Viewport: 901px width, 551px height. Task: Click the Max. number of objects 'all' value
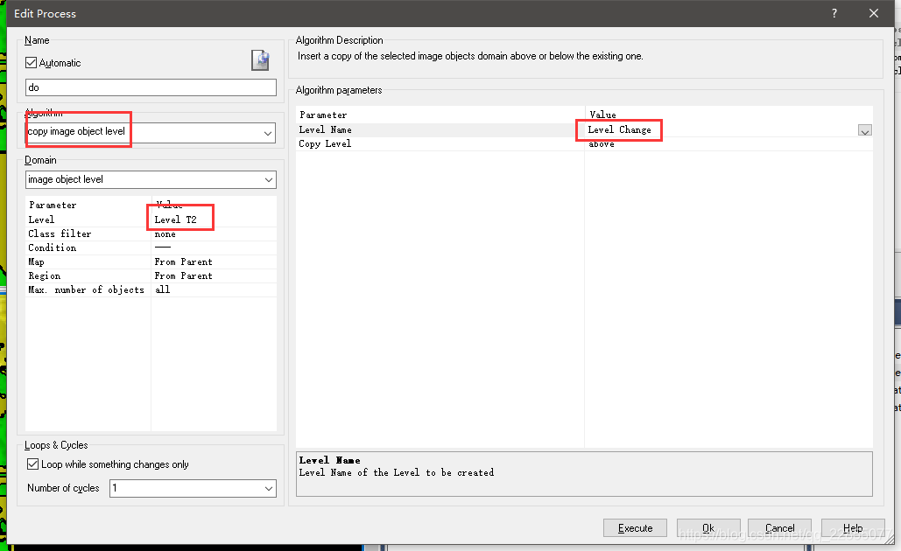point(214,289)
